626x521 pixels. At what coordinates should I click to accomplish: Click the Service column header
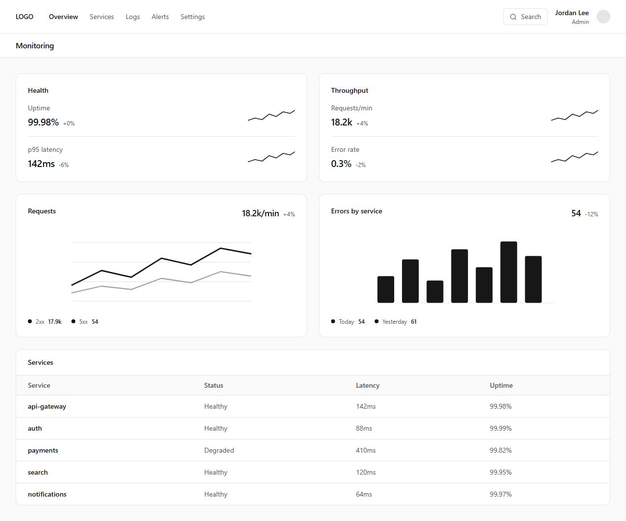coord(39,385)
